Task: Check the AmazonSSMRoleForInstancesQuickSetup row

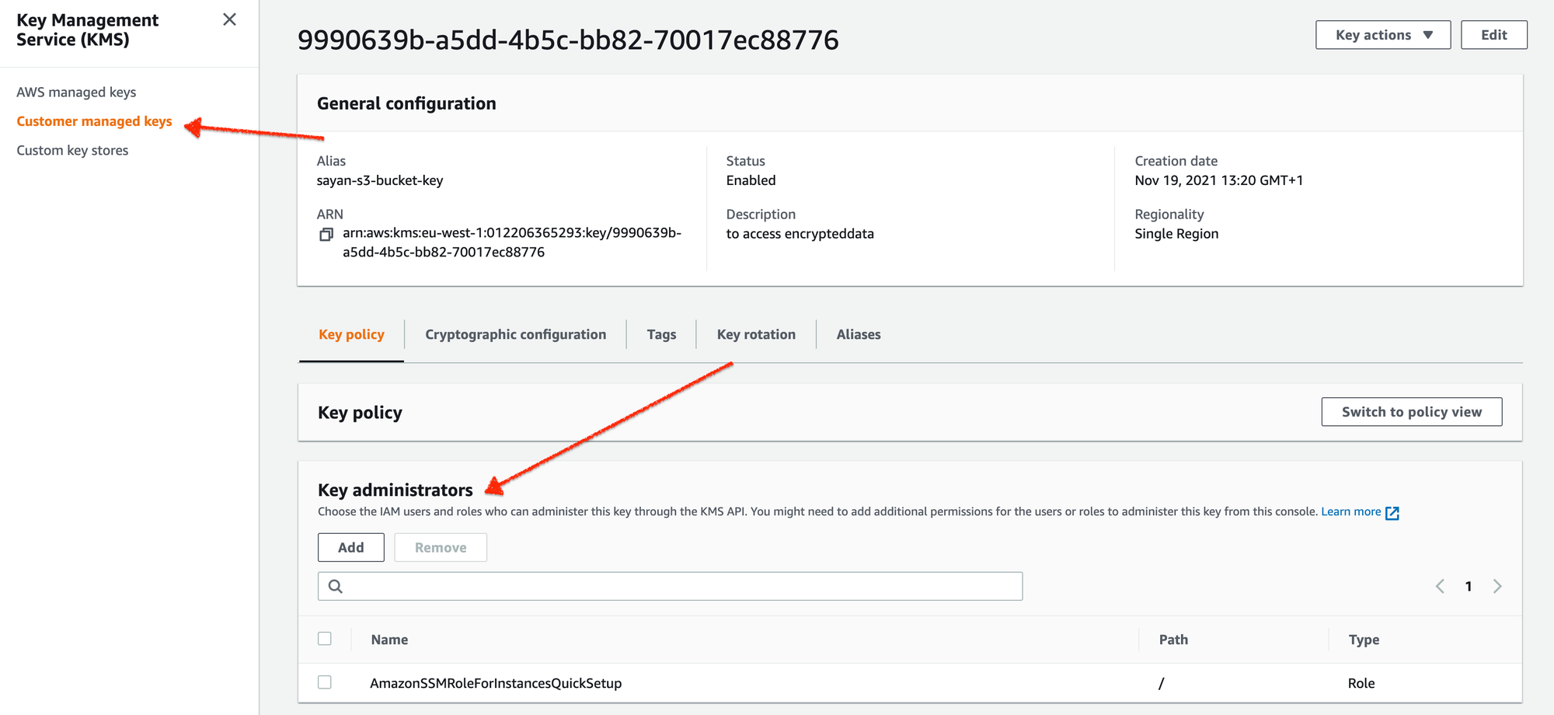Action: 325,682
